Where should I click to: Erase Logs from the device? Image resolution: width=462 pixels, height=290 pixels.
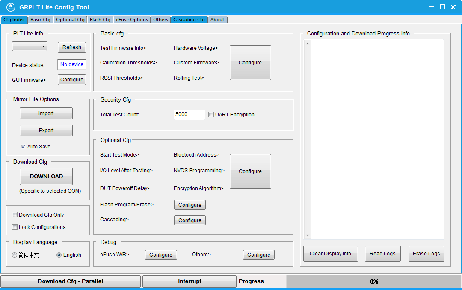pos(426,254)
